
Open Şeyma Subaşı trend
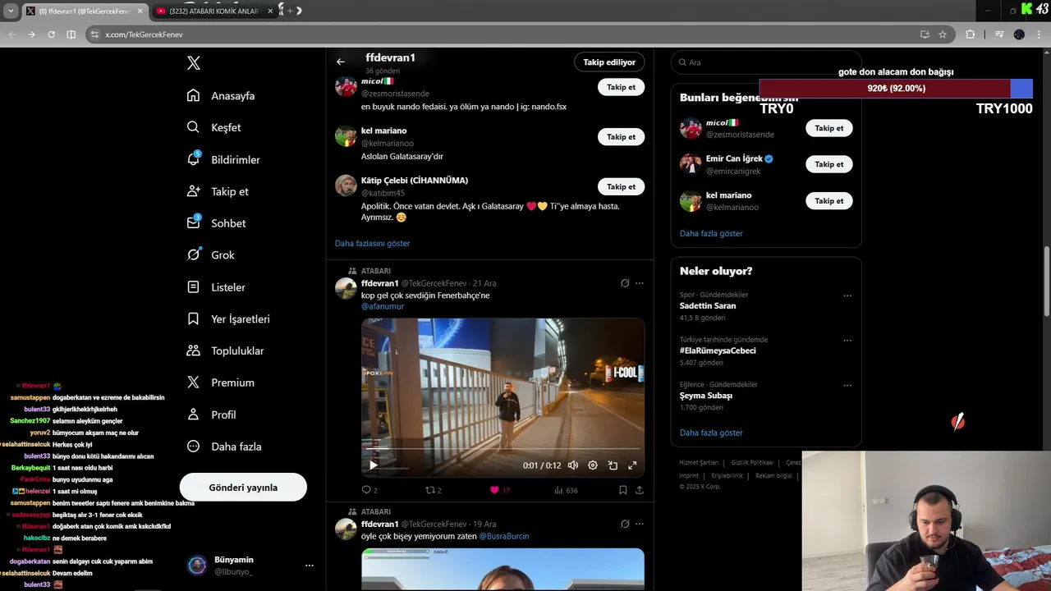pyautogui.click(x=706, y=396)
